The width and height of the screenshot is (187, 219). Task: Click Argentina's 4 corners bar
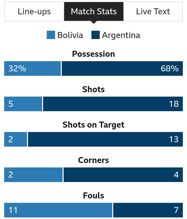point(123,175)
